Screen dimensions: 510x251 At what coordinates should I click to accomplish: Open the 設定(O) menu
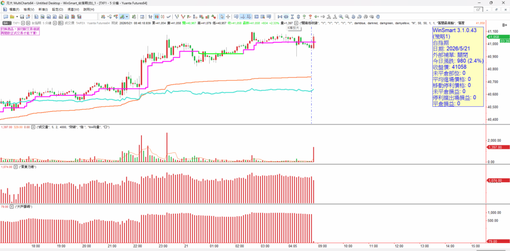coord(58,9)
